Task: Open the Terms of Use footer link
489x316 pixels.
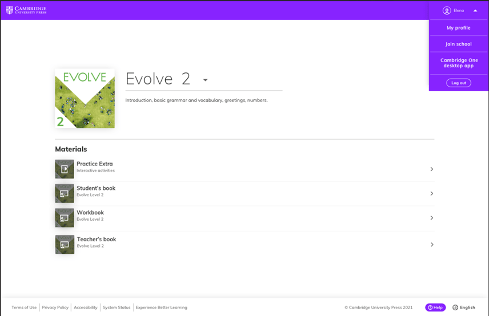Action: [24, 307]
